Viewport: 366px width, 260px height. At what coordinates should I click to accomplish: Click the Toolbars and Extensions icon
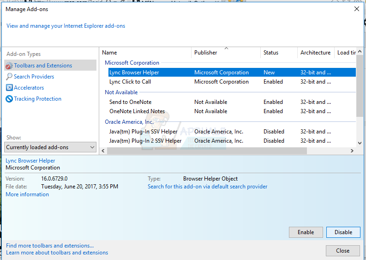pyautogui.click(x=9, y=66)
